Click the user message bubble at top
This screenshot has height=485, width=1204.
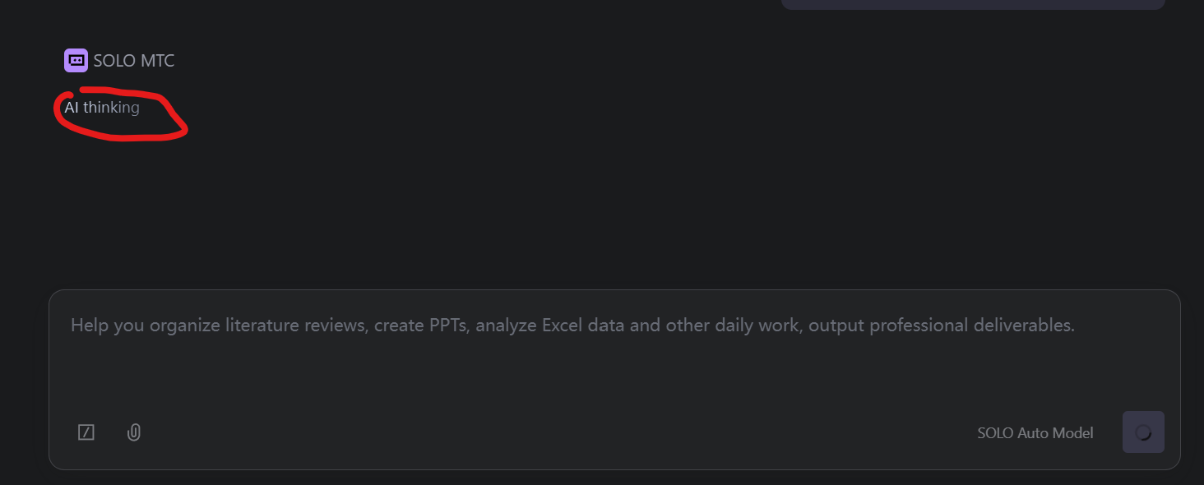pyautogui.click(x=972, y=4)
